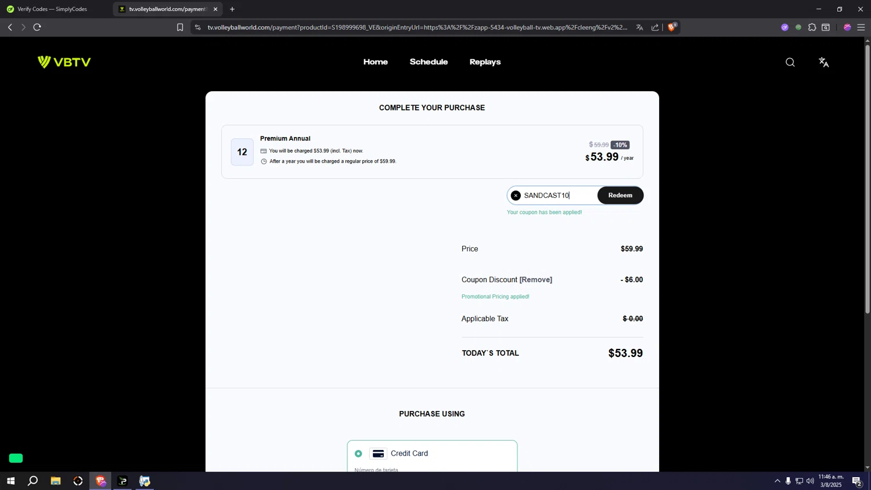Open the Home menu item
871x490 pixels.
[x=376, y=62]
